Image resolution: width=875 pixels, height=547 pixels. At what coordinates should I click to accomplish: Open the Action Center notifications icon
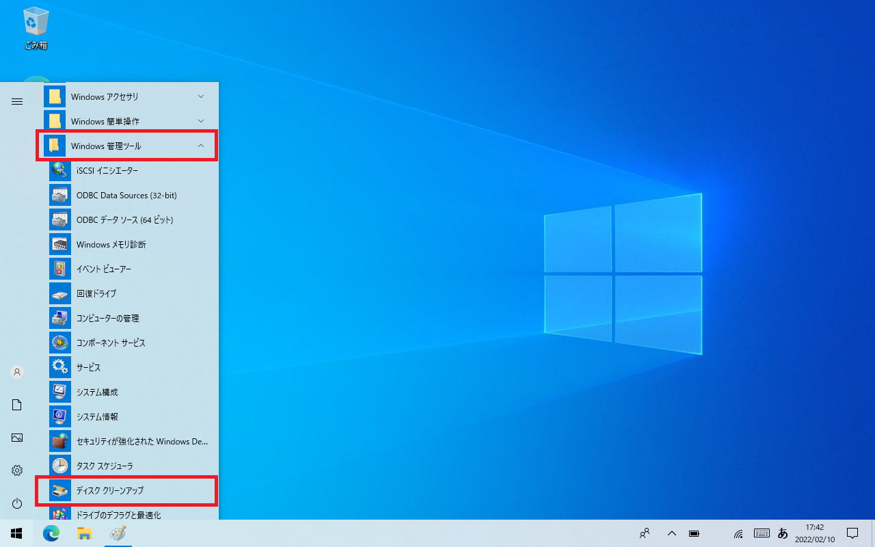[852, 533]
